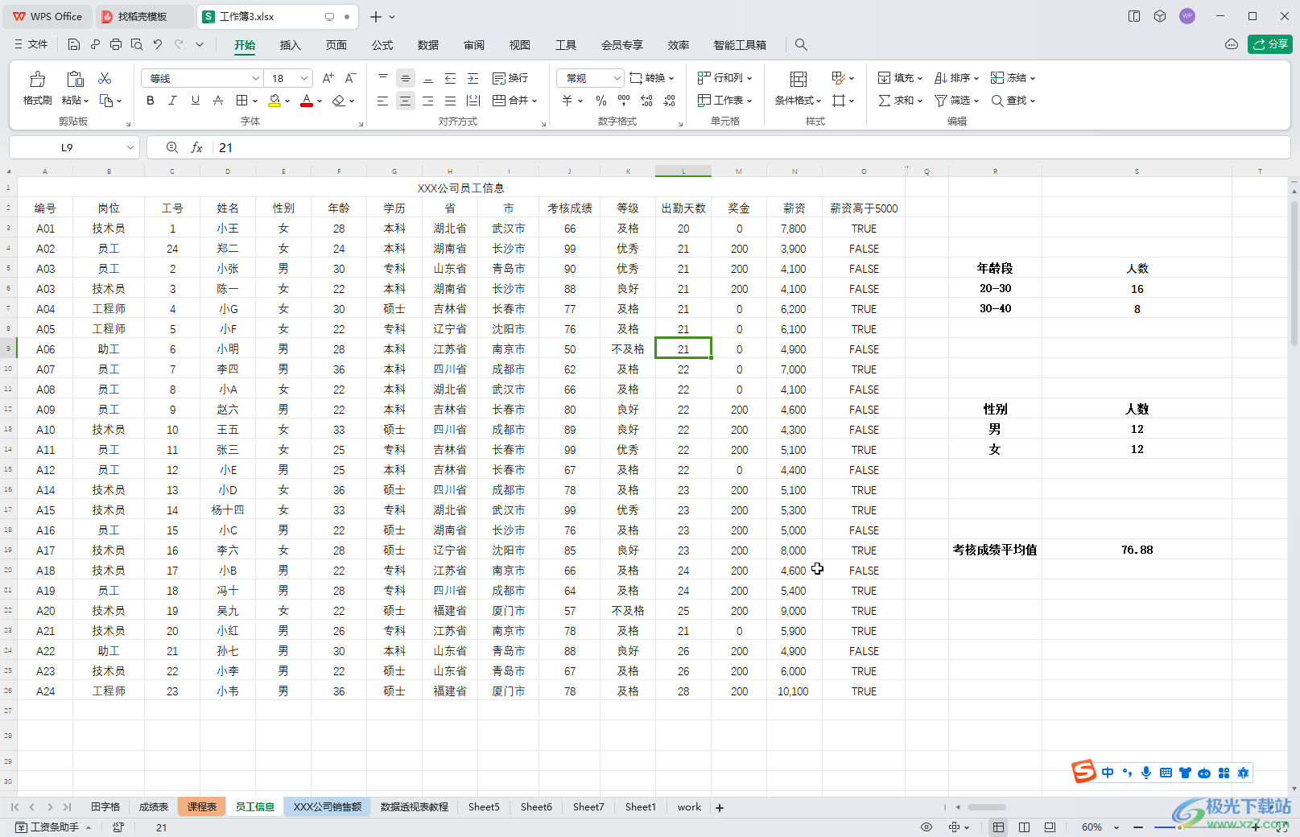Open the font name dropdown (等线)
The image size is (1300, 837).
point(256,78)
